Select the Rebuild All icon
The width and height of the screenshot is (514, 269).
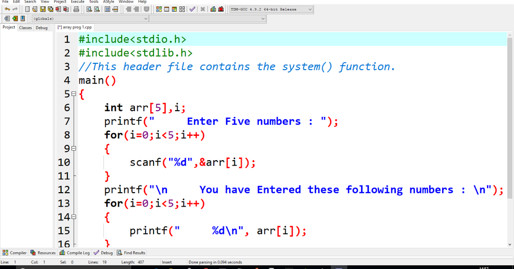[x=182, y=9]
